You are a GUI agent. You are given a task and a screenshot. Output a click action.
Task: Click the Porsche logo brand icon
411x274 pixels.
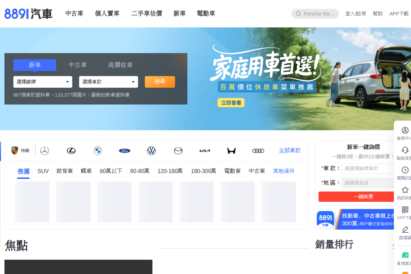[x=15, y=151]
